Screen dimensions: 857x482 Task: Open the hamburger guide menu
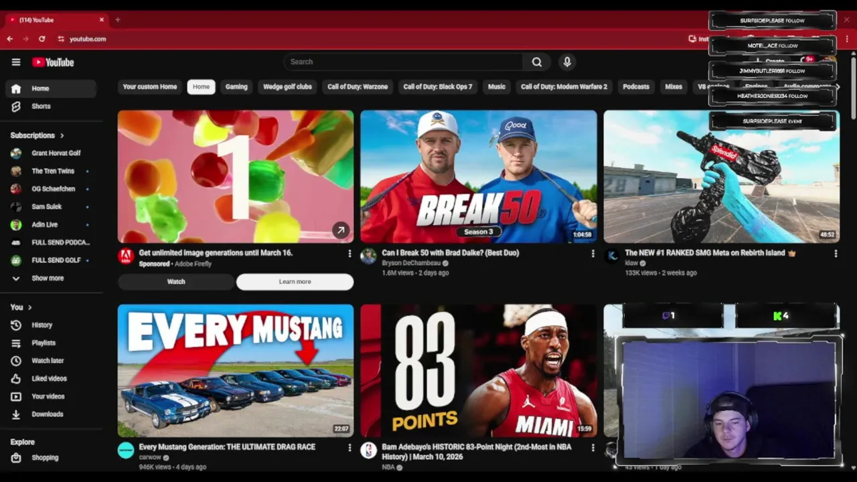(16, 62)
